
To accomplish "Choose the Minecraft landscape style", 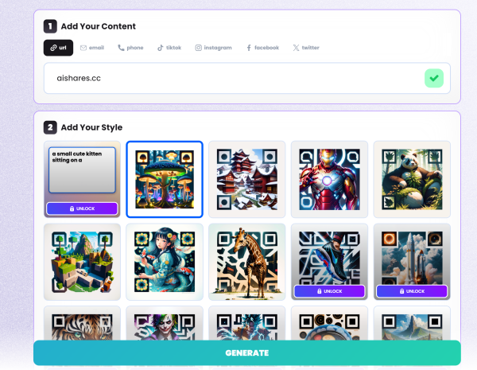I will tap(82, 262).
